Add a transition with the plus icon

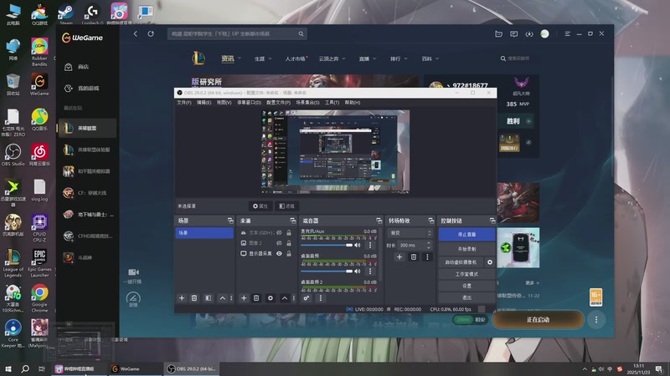[399, 257]
